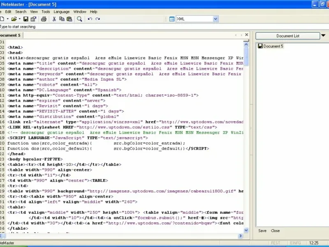Cut selection with the scissors icon
The width and height of the screenshot is (329, 247).
pos(54,19)
